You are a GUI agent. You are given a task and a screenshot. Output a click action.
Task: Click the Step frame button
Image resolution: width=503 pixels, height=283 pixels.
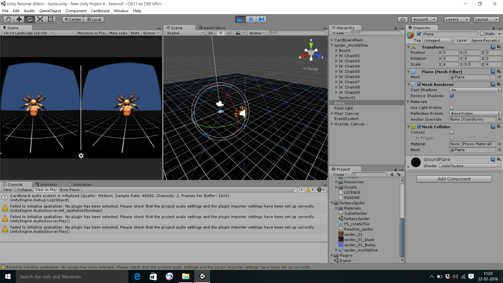click(261, 19)
